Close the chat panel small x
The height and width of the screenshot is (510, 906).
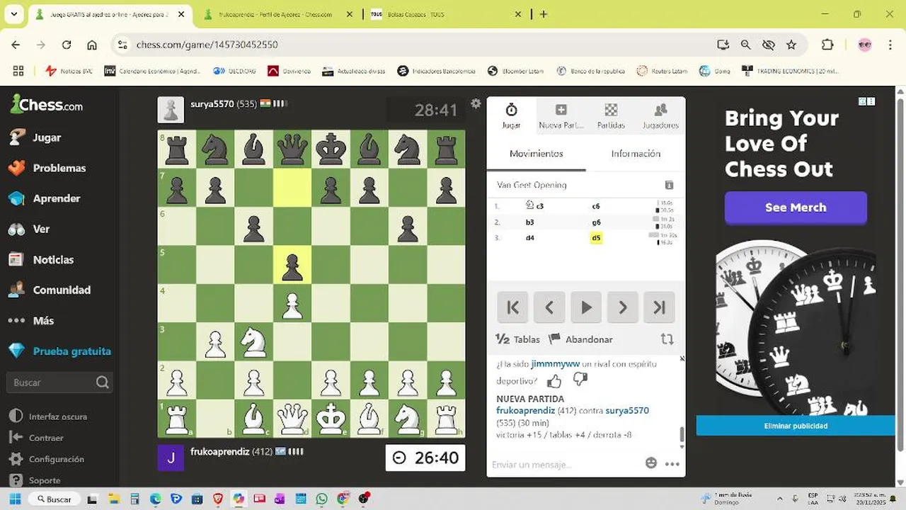point(682,358)
